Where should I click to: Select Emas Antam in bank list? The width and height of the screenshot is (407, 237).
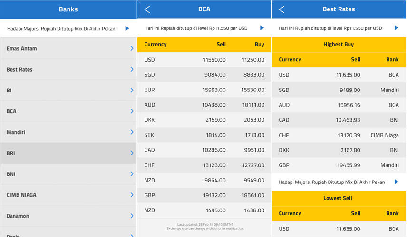tap(68, 48)
